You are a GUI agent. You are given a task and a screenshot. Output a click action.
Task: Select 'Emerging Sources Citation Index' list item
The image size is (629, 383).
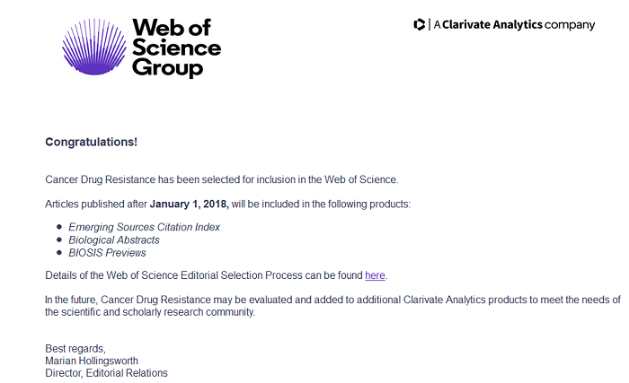(144, 227)
